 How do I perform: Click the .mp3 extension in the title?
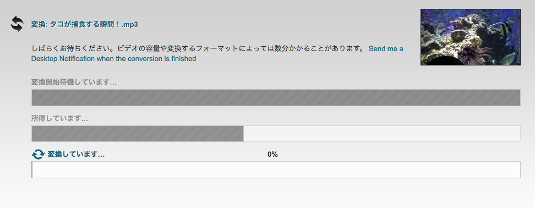130,25
